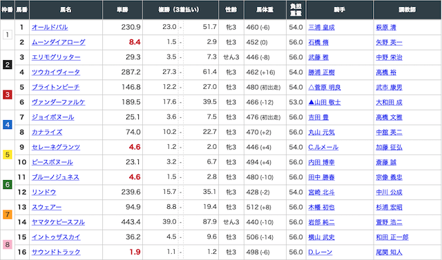442x260 pixels.
Task: Open horse ジョイボヌール page
Action: [52, 117]
